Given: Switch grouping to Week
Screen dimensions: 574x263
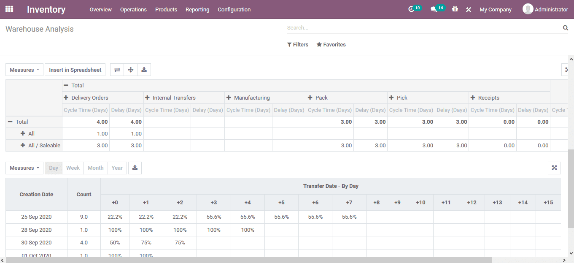Looking at the screenshot, I should pyautogui.click(x=73, y=168).
